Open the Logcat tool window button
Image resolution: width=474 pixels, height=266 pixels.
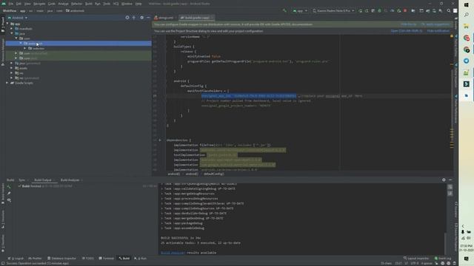click(x=16, y=259)
